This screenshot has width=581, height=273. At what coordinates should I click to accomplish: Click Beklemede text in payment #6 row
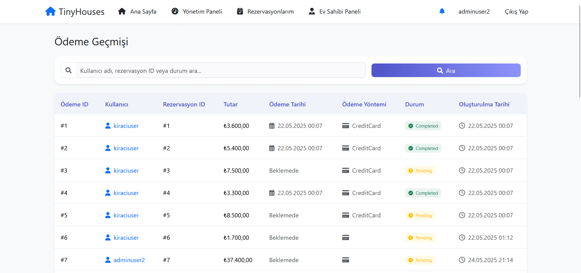pyautogui.click(x=284, y=238)
